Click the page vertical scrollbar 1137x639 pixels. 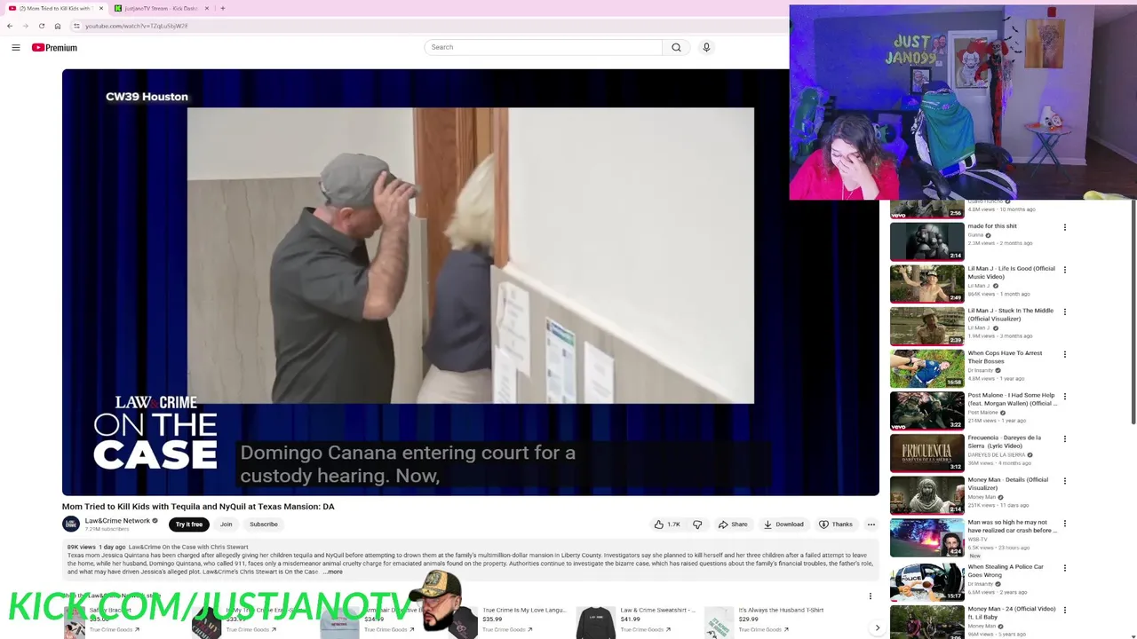click(1133, 312)
